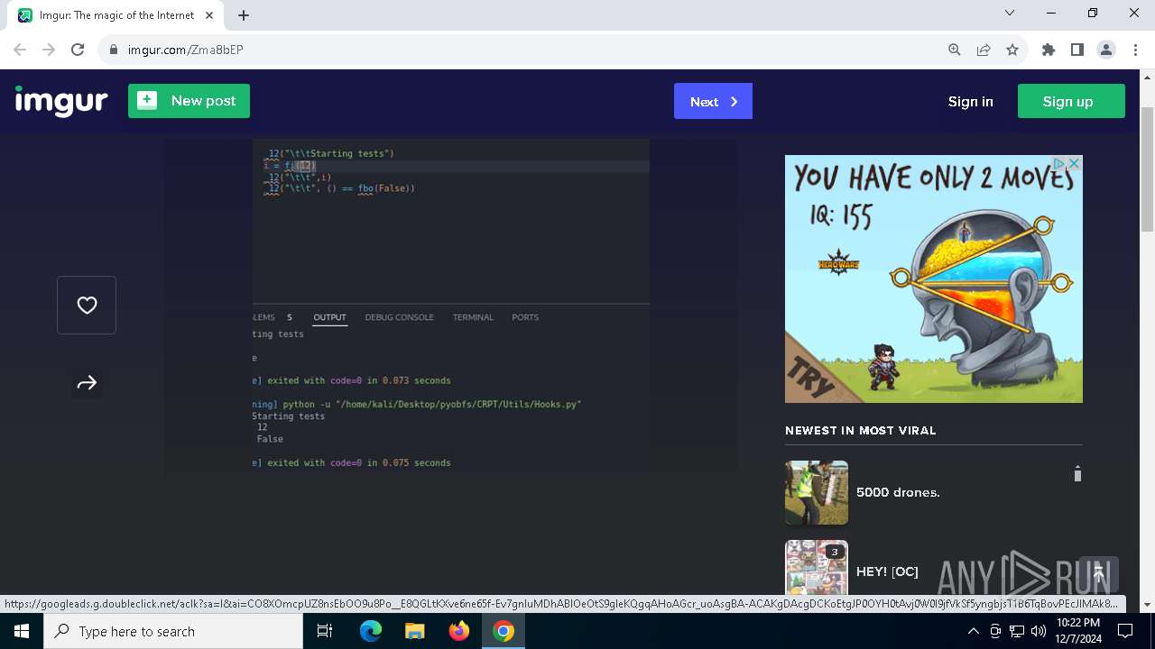This screenshot has width=1155, height=649.
Task: Click the imgur logo
Action: pos(61,102)
